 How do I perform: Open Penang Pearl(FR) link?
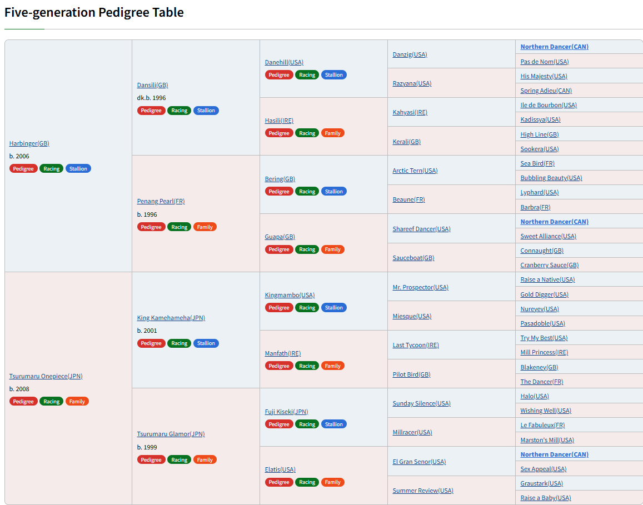161,201
